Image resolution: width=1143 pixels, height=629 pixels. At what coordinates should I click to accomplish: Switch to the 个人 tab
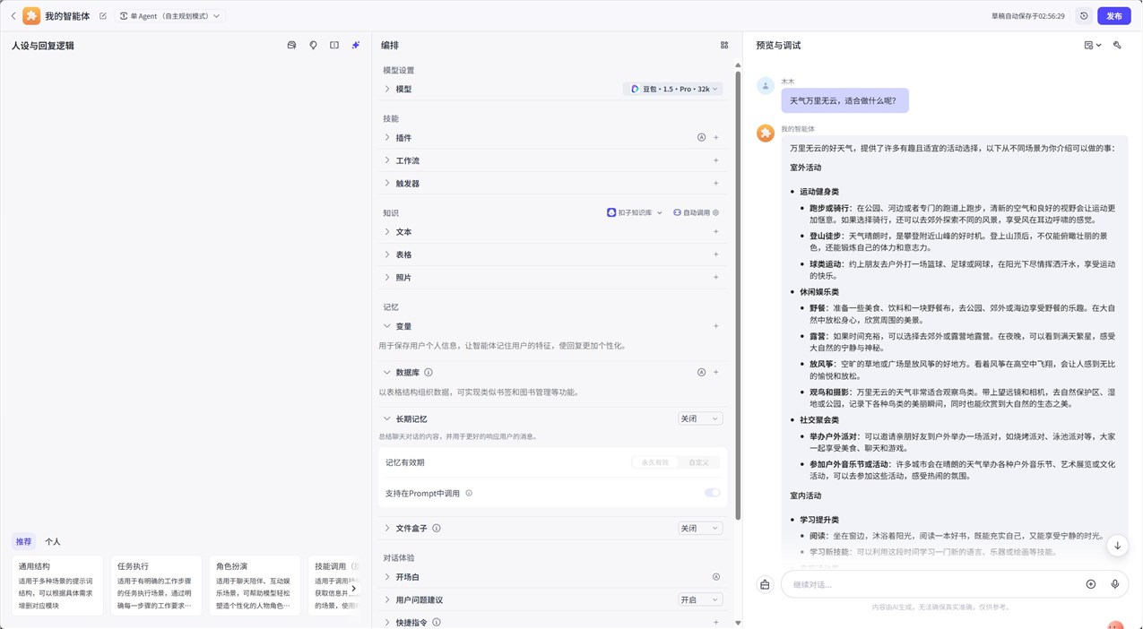click(53, 541)
